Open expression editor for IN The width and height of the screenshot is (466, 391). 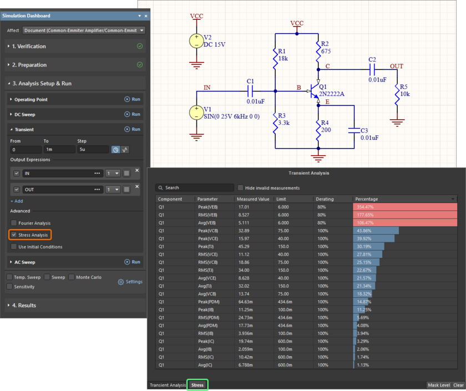point(97,173)
